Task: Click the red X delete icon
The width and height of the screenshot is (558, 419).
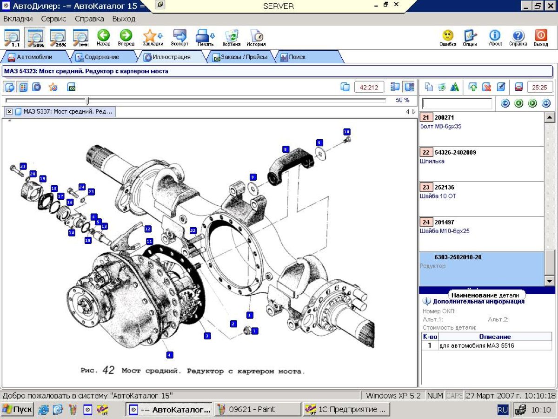Action: click(486, 87)
